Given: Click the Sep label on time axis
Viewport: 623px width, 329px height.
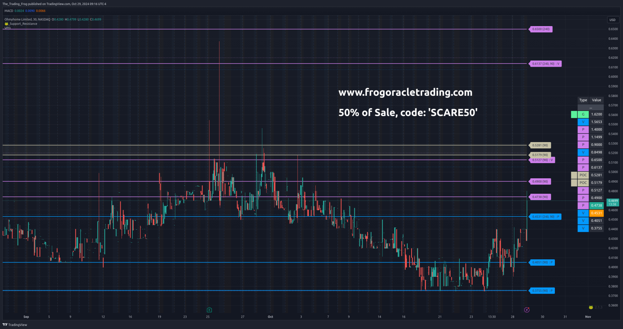Looking at the screenshot, I should (26, 317).
